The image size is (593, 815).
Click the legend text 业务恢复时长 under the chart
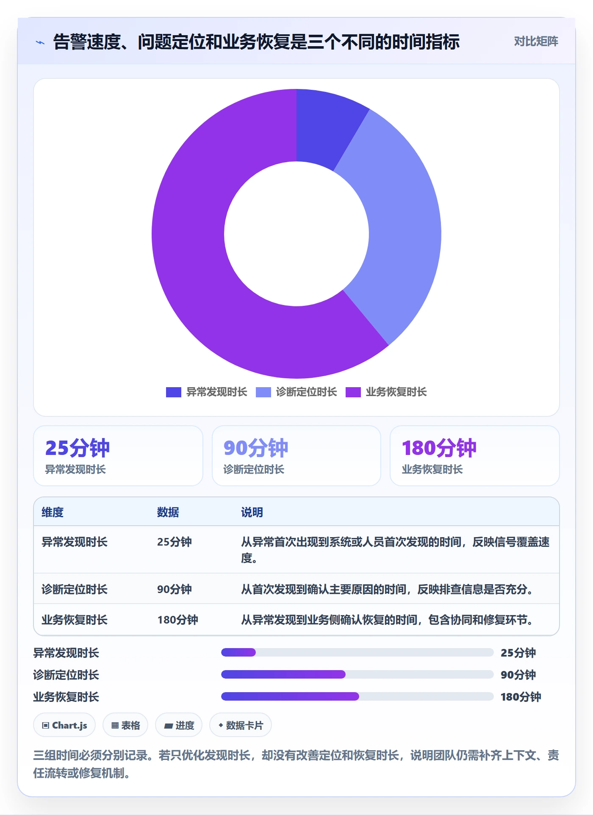pos(396,392)
